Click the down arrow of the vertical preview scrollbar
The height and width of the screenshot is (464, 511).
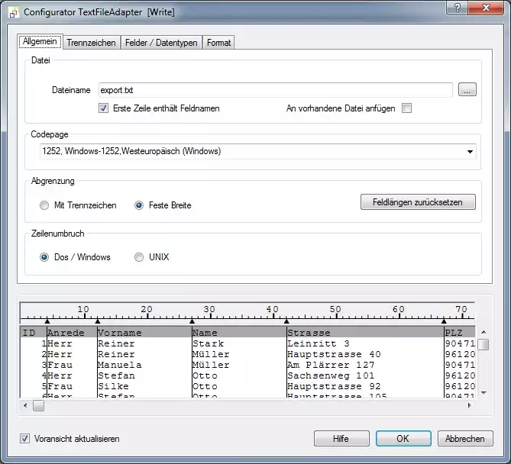[x=483, y=392]
